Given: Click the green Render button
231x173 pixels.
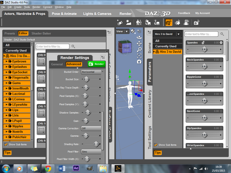Looking at the screenshot, I should pos(97,64).
